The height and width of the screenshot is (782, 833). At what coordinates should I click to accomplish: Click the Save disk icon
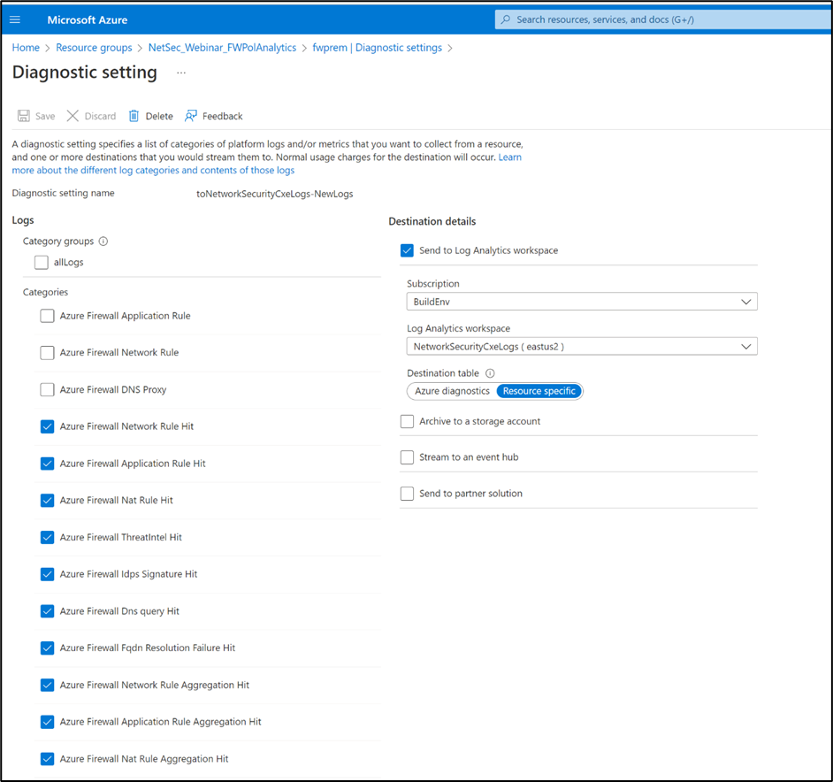tap(24, 116)
